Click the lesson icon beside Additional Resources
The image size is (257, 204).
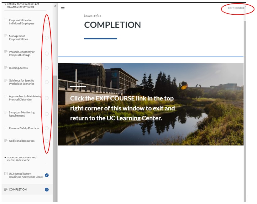[6, 141]
